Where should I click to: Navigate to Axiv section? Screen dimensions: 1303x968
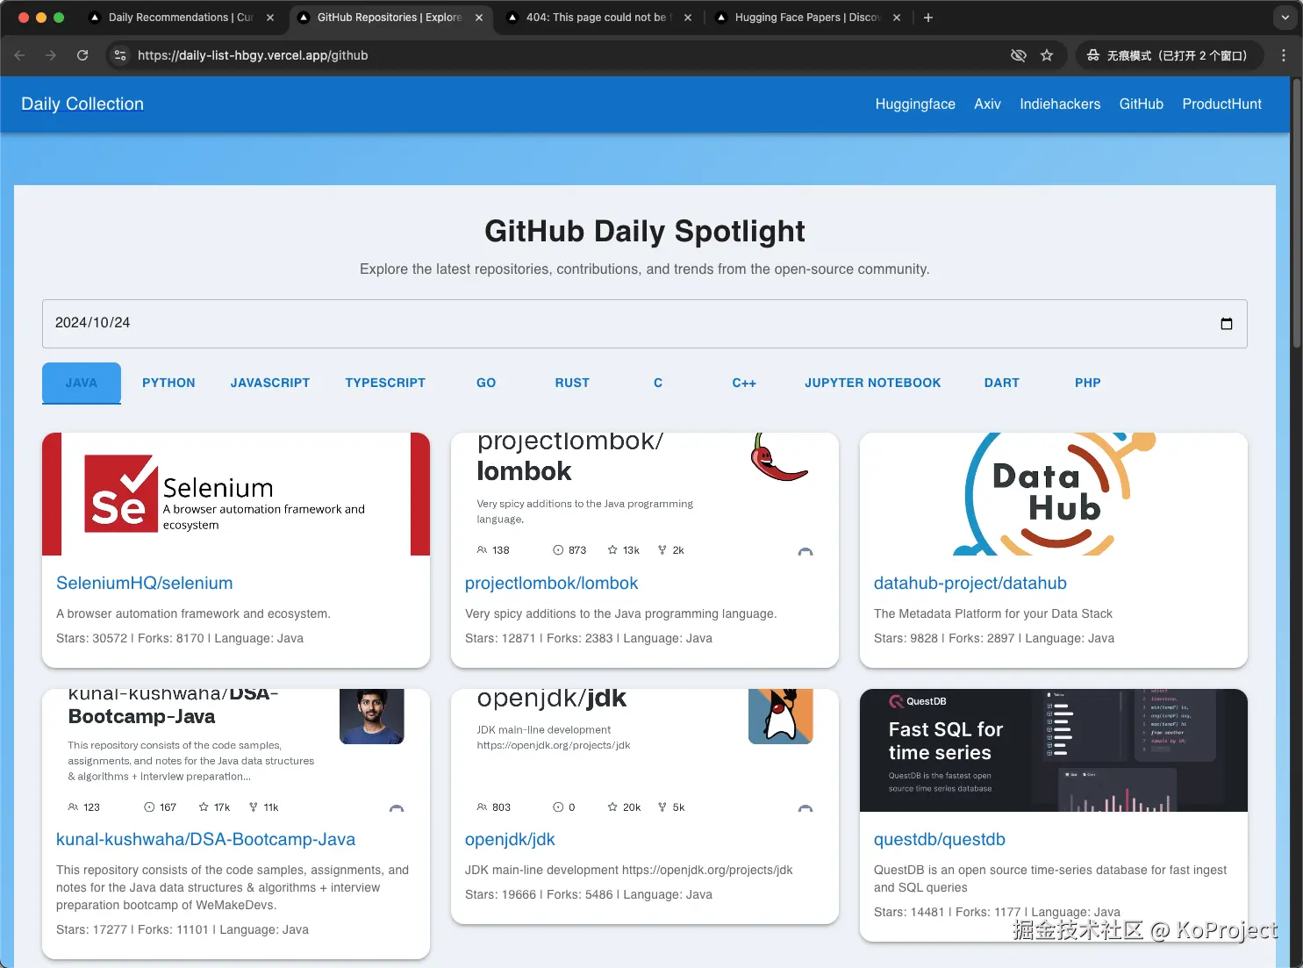[x=987, y=104]
